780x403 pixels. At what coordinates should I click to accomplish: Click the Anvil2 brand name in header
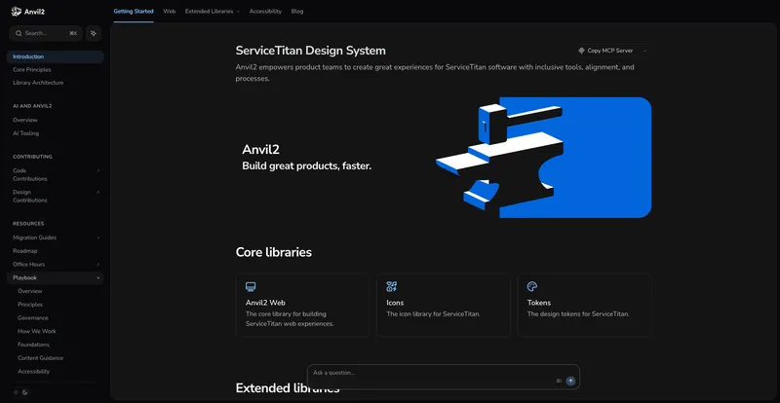tap(34, 12)
